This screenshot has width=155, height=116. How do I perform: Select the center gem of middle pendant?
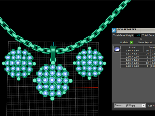coord(52,80)
